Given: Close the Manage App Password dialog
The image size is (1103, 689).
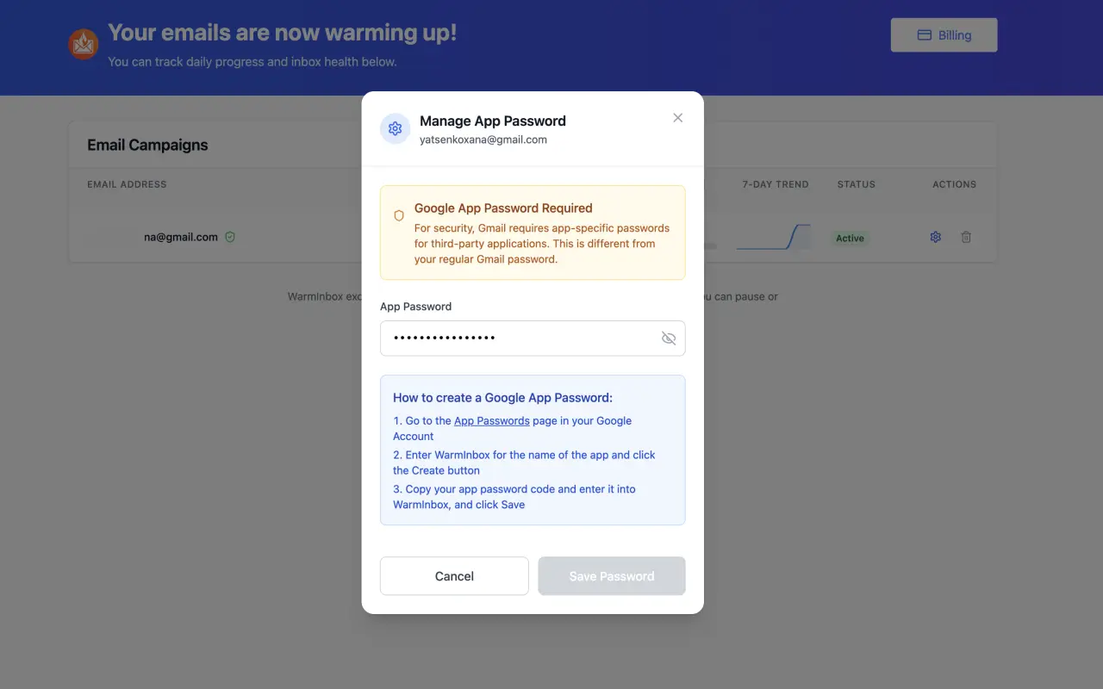Looking at the screenshot, I should click(x=677, y=118).
